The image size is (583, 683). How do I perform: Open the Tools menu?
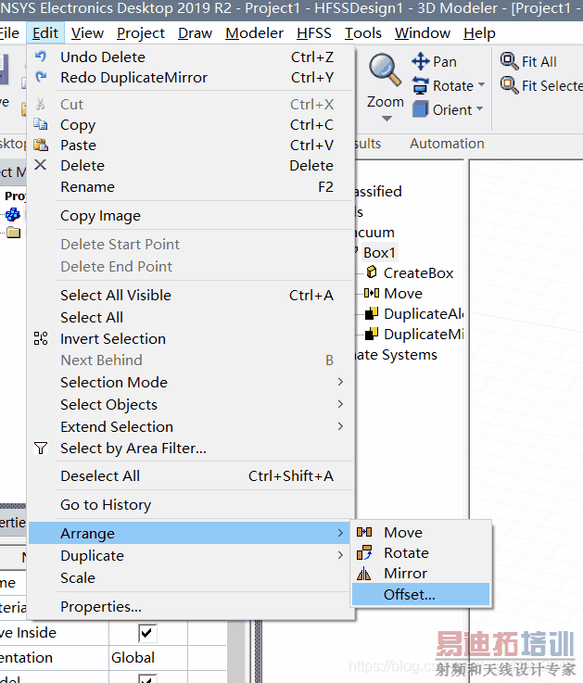pyautogui.click(x=363, y=33)
